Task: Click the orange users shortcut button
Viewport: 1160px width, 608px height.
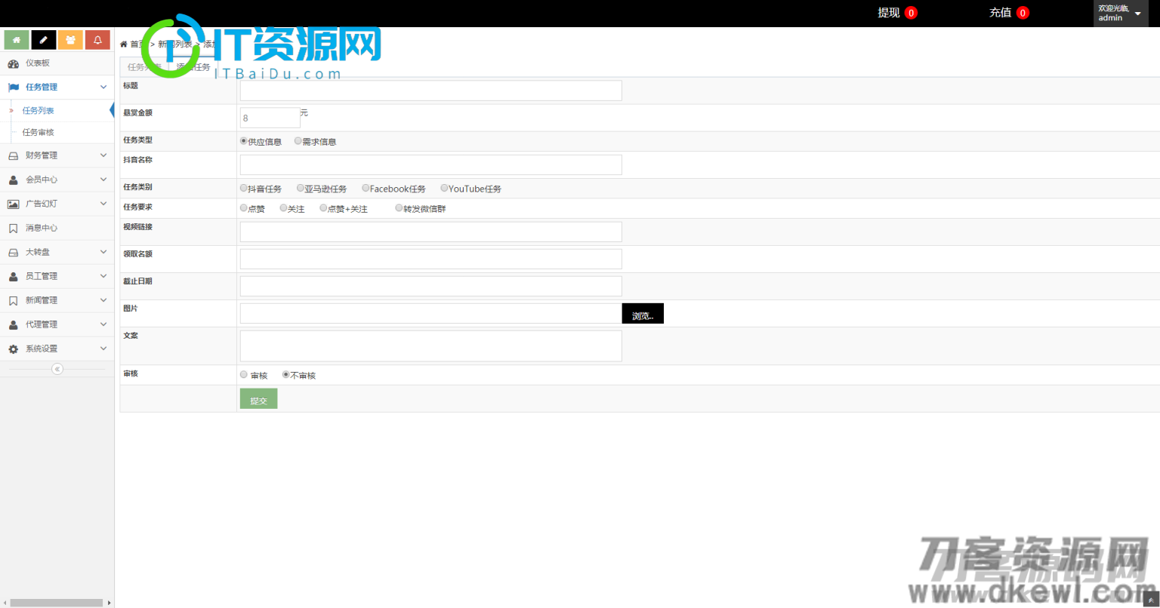Action: coord(70,40)
